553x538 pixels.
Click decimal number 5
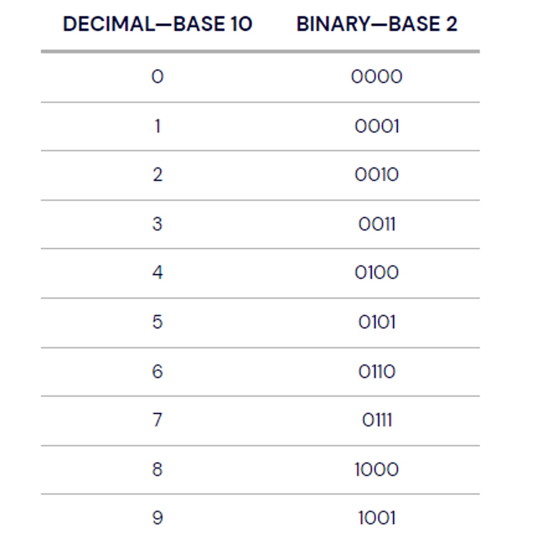pos(157,322)
